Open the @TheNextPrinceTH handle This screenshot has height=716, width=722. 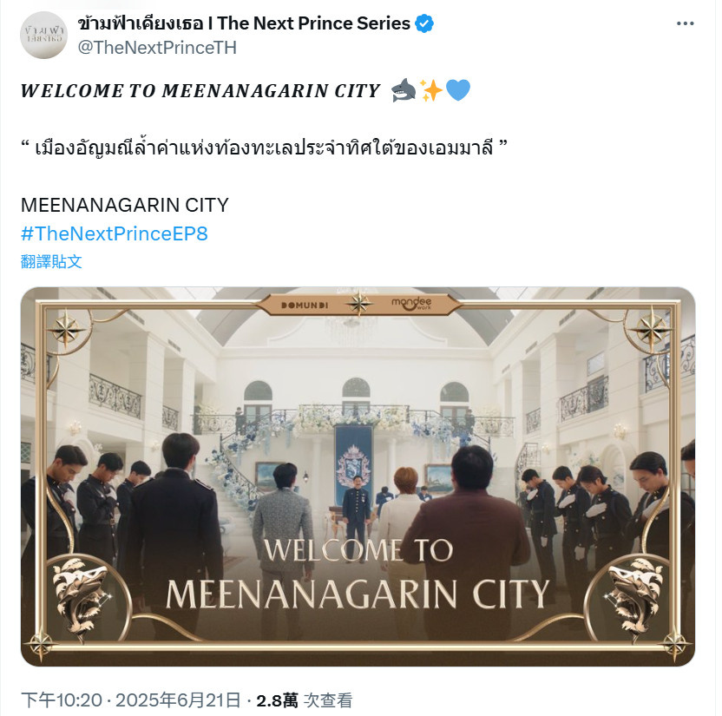pos(157,48)
